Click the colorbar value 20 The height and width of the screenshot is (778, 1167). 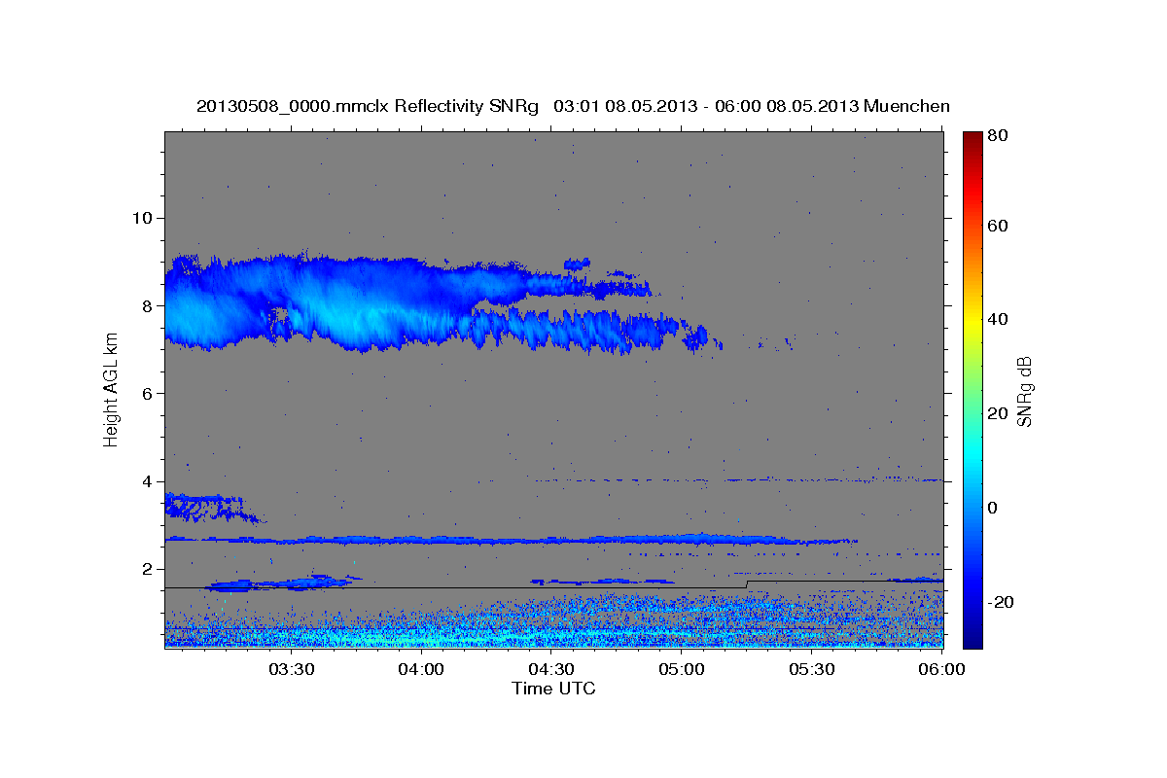pos(997,413)
